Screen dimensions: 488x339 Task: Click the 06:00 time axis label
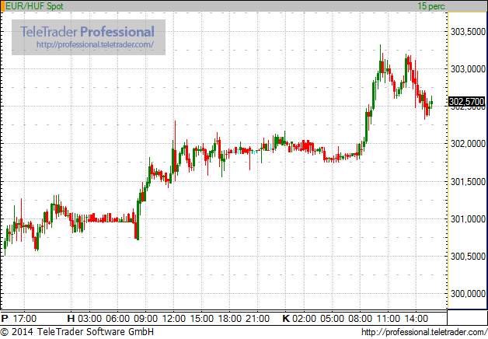click(117, 319)
